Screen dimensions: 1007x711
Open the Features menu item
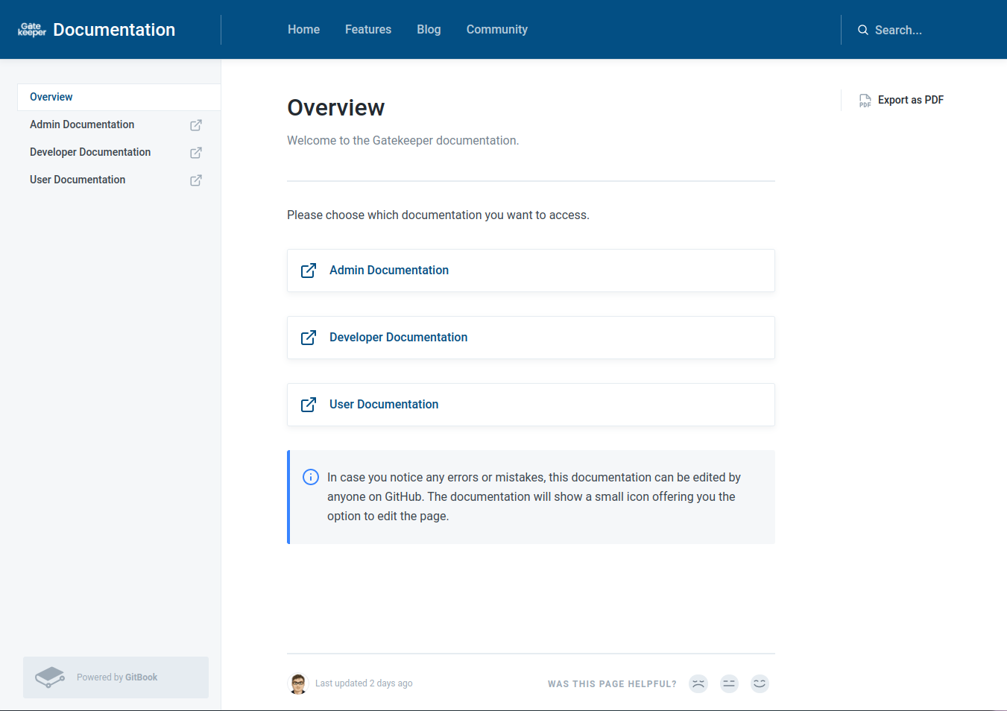click(367, 30)
